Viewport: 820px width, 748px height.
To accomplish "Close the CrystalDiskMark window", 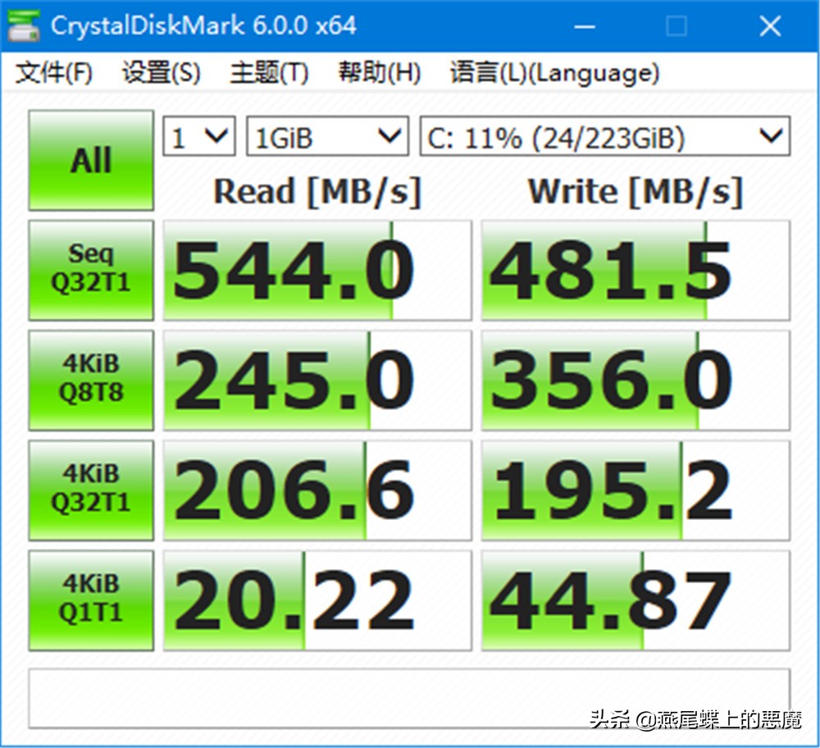I will (x=770, y=25).
